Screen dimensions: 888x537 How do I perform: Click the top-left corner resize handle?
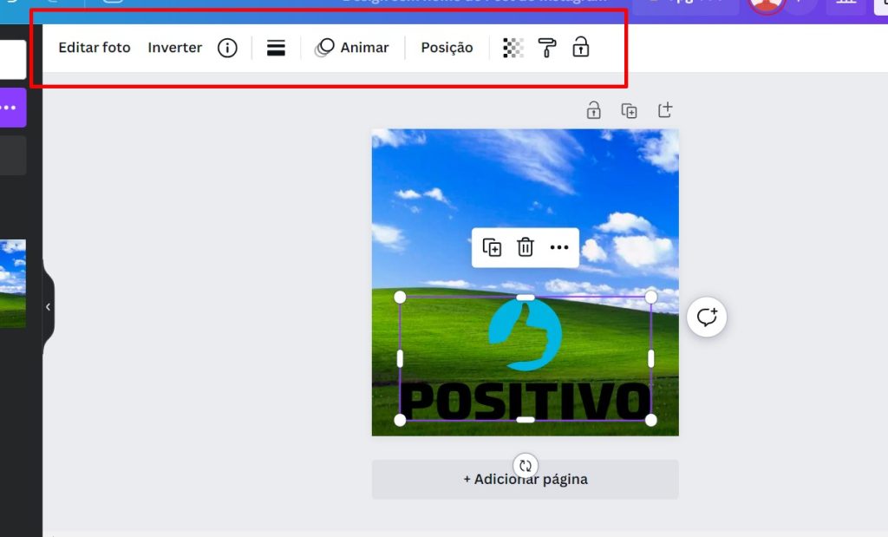[x=400, y=297]
